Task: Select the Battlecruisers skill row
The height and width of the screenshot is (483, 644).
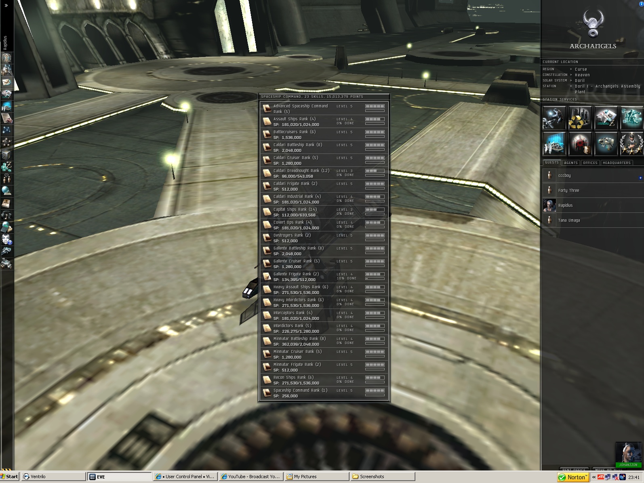Action: (324, 134)
